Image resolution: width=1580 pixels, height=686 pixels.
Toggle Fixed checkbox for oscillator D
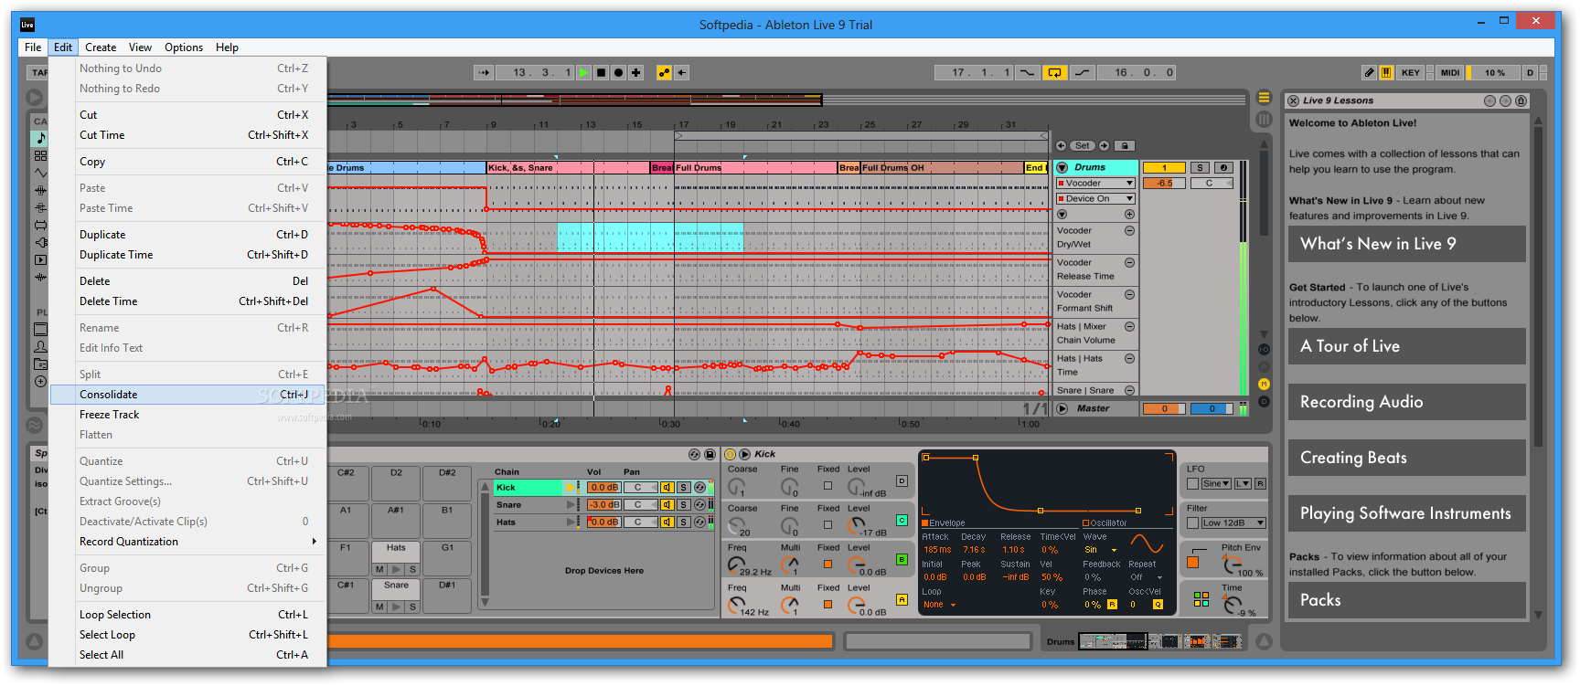tap(827, 485)
